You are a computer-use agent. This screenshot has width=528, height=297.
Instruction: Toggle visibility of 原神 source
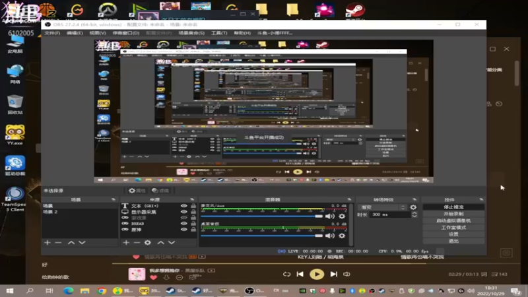pyautogui.click(x=184, y=229)
